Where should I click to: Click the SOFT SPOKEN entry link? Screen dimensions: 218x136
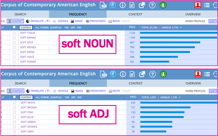pyautogui.click(x=29, y=127)
